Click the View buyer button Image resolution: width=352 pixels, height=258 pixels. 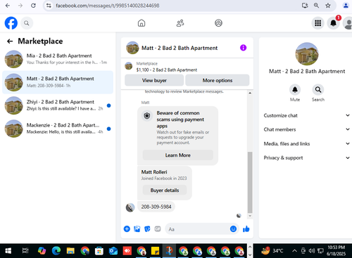click(154, 80)
